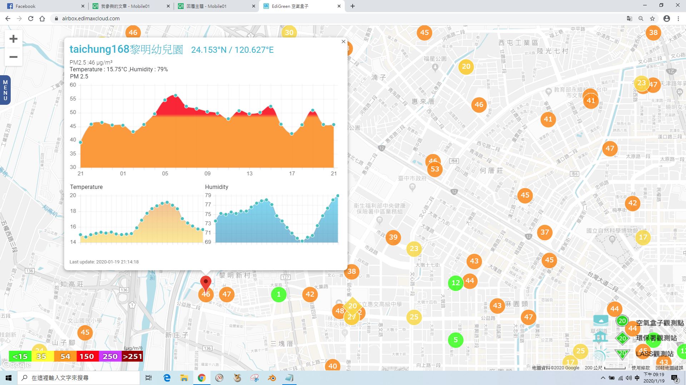Go to browser home page
This screenshot has width=686, height=385.
click(x=42, y=19)
